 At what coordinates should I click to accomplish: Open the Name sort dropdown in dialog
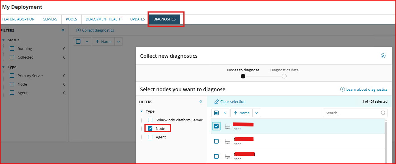coord(257,113)
